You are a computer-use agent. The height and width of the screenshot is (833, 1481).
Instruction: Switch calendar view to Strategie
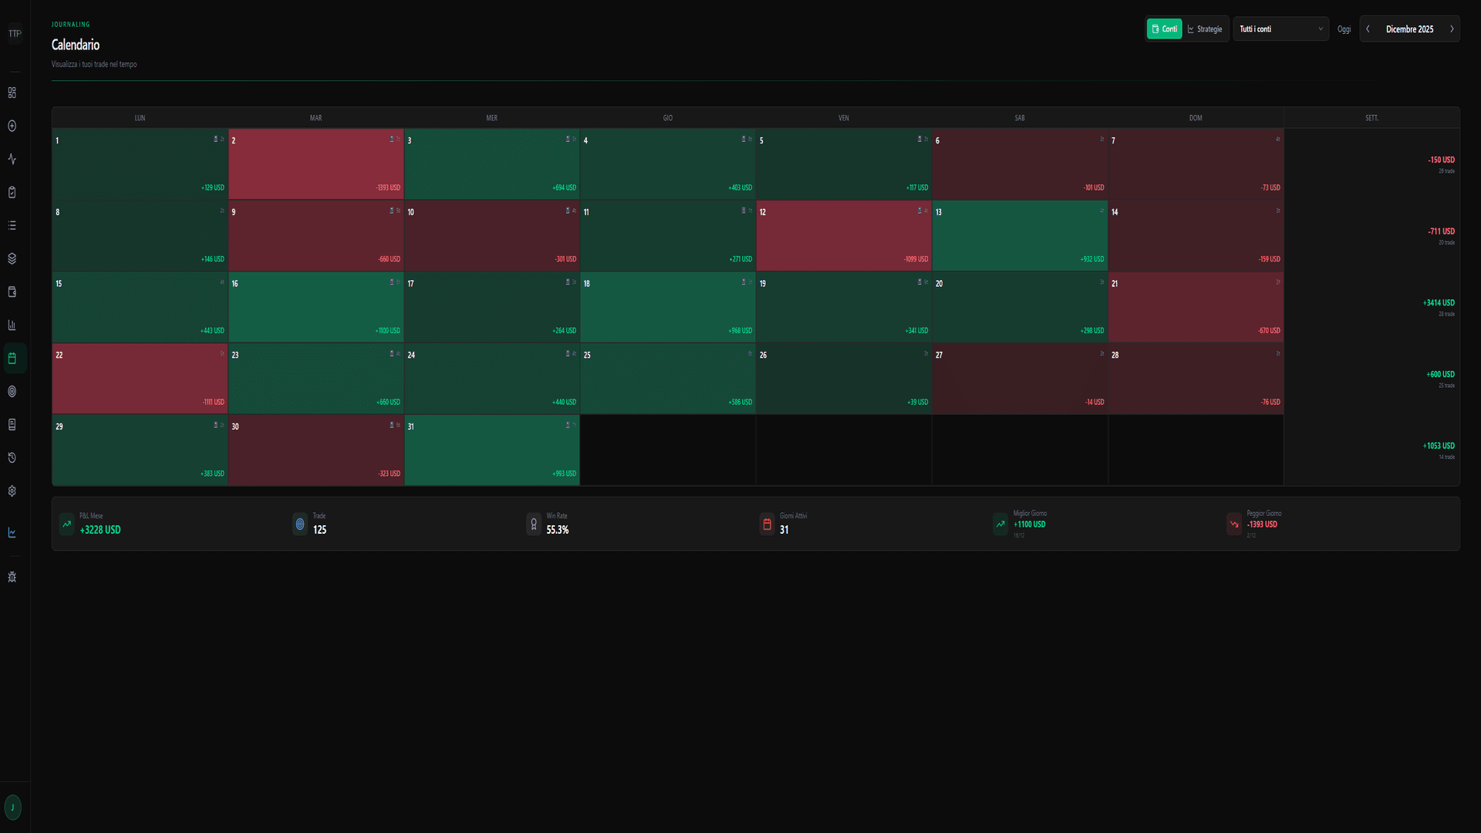click(1205, 29)
